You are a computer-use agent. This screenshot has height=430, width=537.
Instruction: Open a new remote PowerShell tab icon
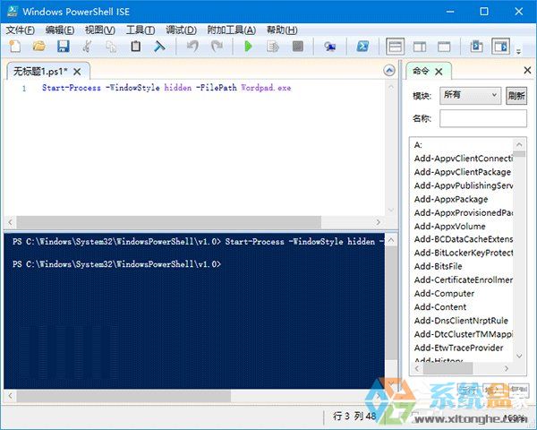[329, 46]
